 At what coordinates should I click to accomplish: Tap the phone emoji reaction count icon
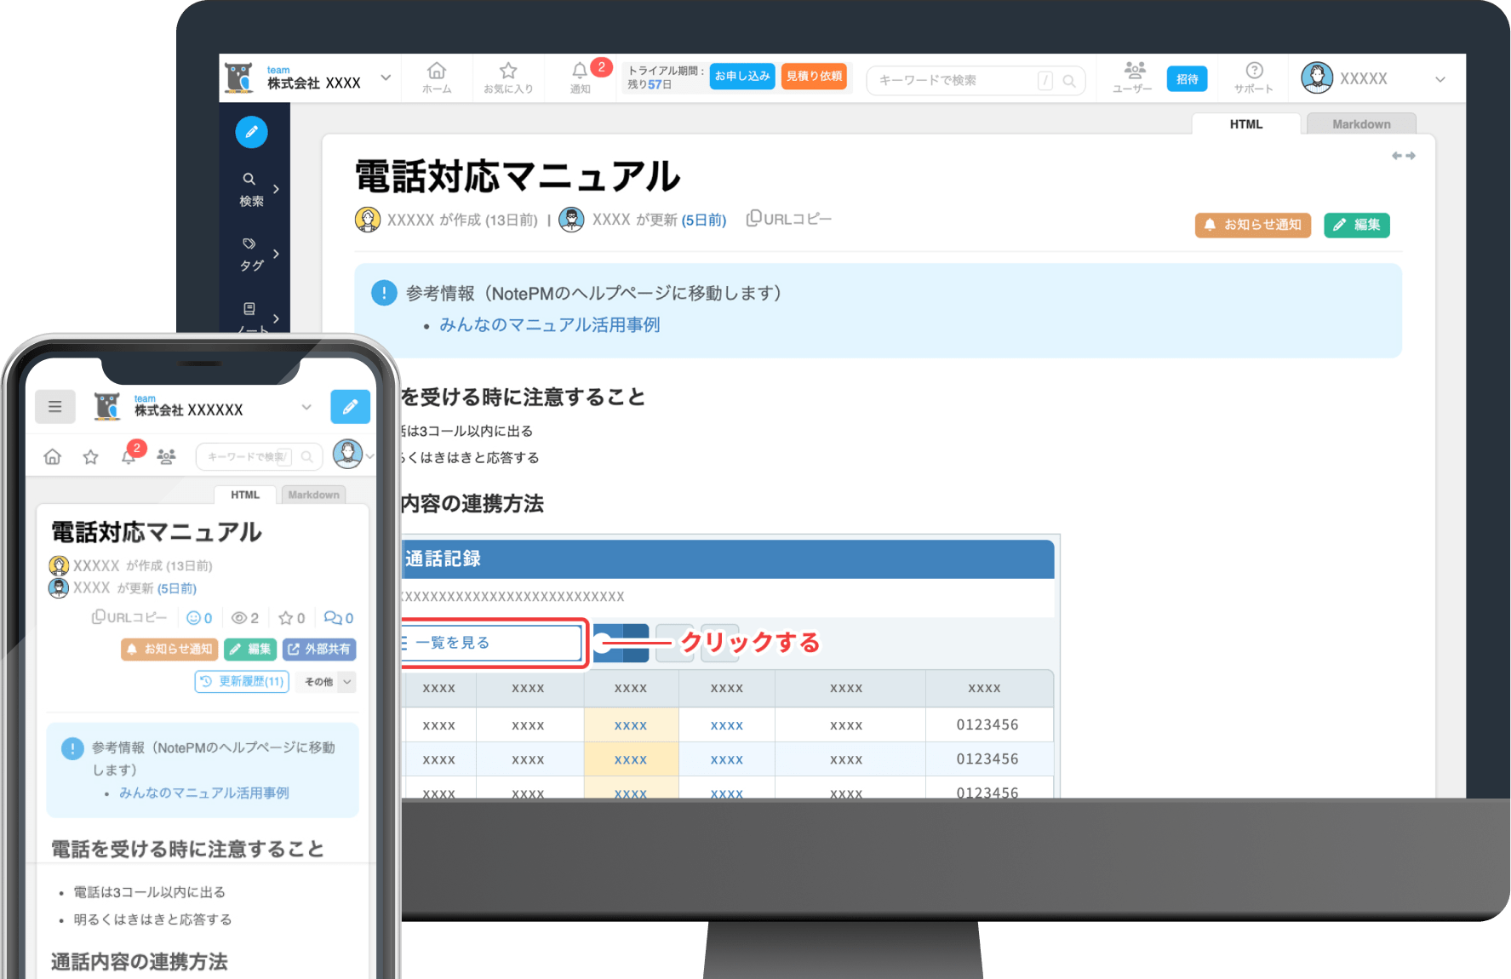tap(193, 618)
